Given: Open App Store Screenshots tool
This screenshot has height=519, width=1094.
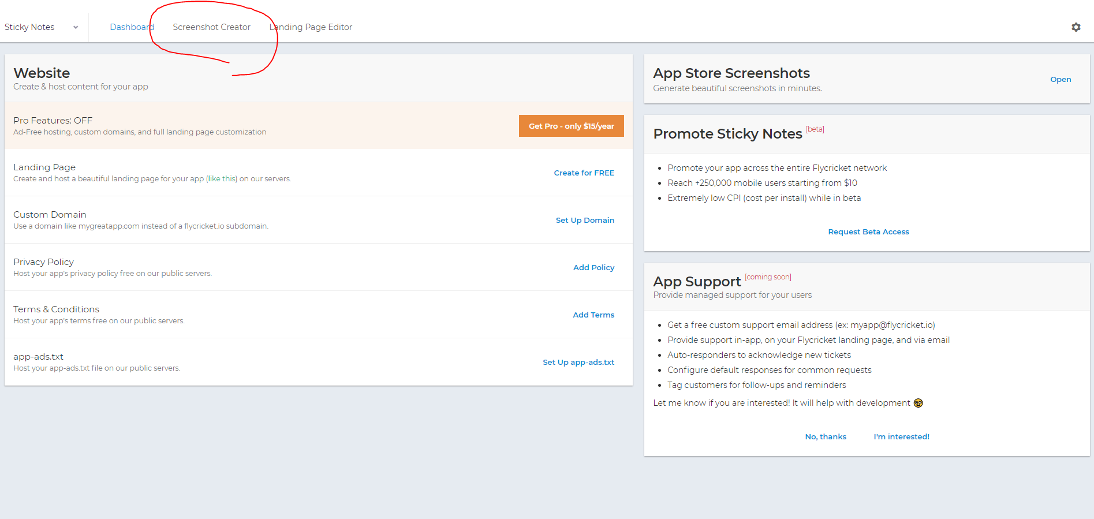Looking at the screenshot, I should coord(1061,79).
